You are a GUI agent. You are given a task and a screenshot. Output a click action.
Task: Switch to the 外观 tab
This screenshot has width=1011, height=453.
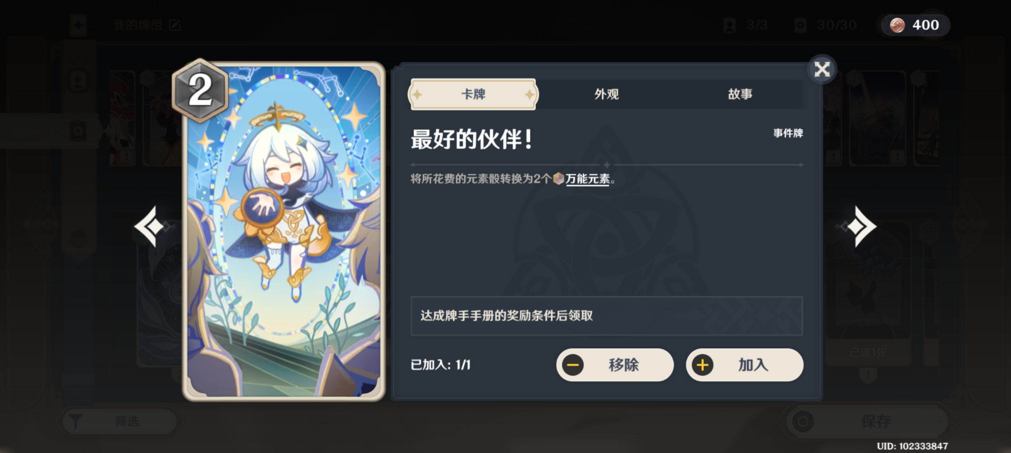[606, 94]
